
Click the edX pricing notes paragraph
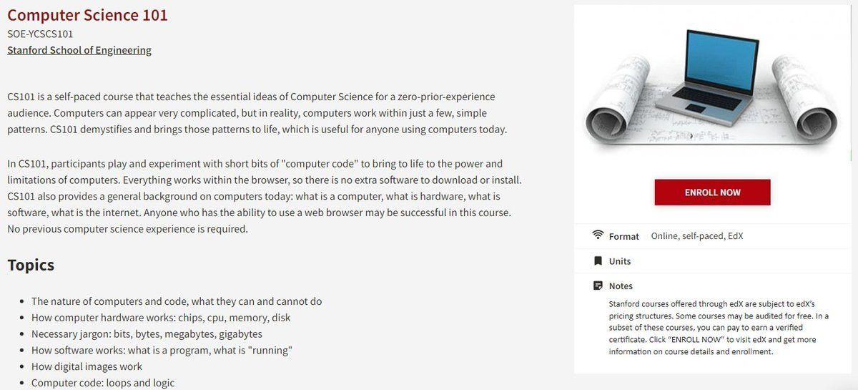(x=717, y=328)
